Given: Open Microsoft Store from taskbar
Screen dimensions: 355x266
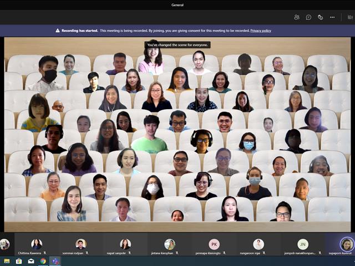Looking at the screenshot, I should [19, 261].
